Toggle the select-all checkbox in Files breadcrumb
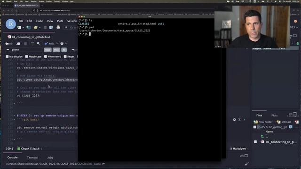301x169 pixels. (255, 127)
